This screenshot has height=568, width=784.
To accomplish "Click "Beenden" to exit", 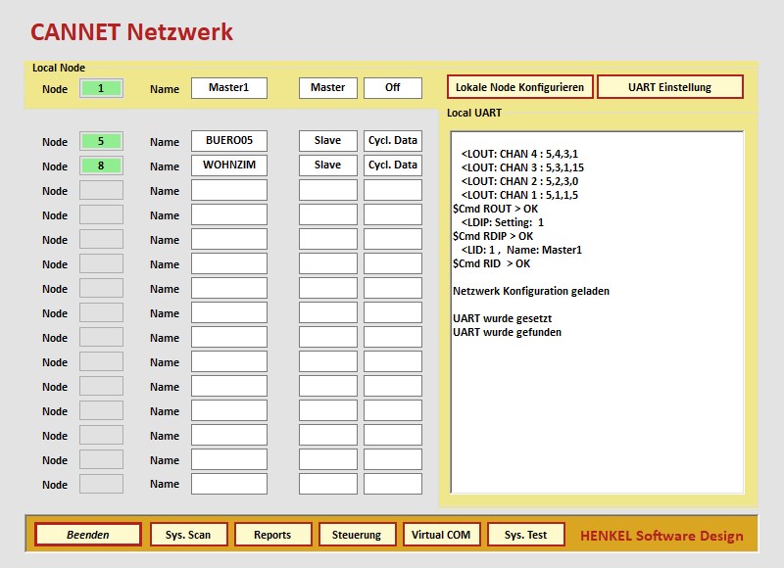I will pos(88,535).
